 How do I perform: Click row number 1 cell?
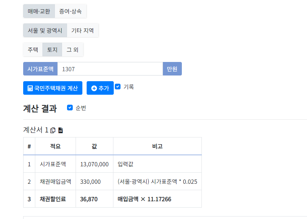coord(29,164)
